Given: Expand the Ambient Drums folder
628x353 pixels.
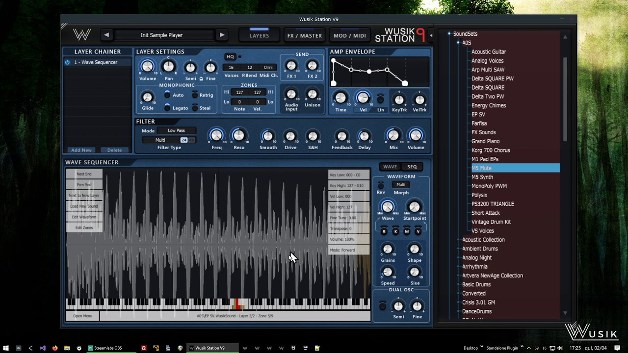Looking at the screenshot, I should click(458, 249).
